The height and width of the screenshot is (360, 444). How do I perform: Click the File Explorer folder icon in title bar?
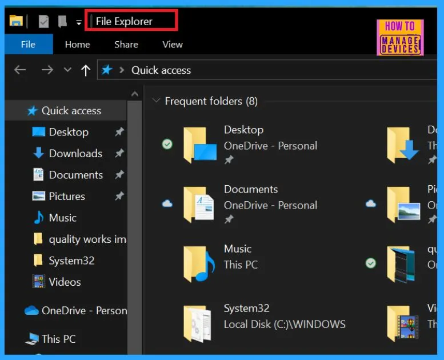pyautogui.click(x=16, y=21)
